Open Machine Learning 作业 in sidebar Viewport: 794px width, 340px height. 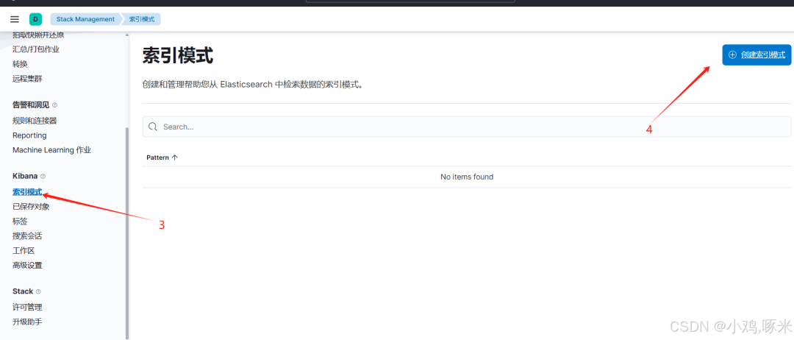click(51, 150)
